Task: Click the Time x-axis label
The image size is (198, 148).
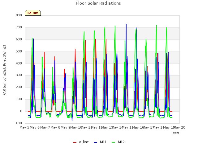Action: tap(175, 132)
